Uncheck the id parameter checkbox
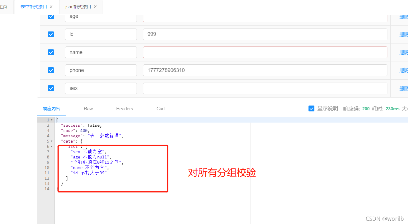 click(51, 34)
